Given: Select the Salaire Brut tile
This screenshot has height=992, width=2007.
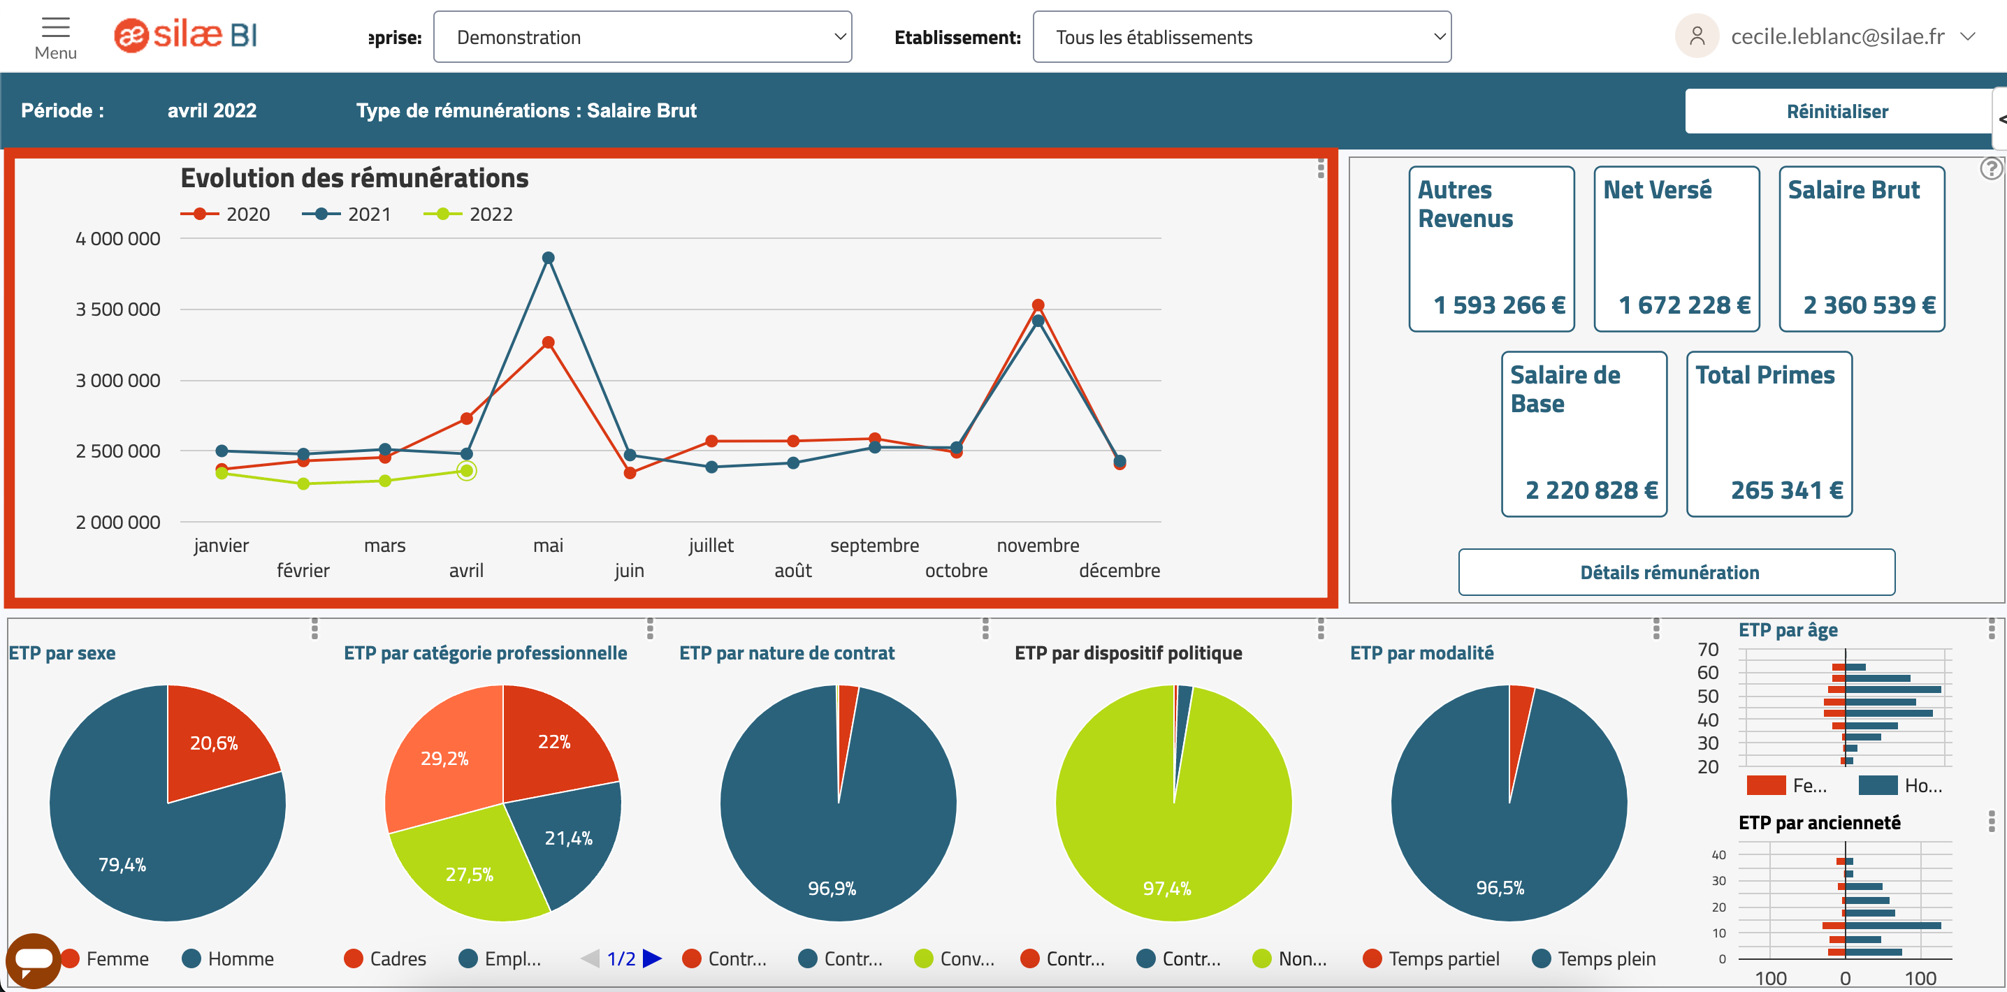Looking at the screenshot, I should pos(1862,249).
